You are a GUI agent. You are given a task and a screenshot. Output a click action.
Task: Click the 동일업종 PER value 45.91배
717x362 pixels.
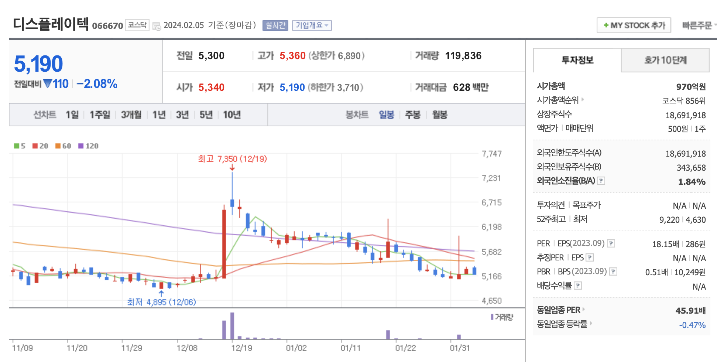690,311
